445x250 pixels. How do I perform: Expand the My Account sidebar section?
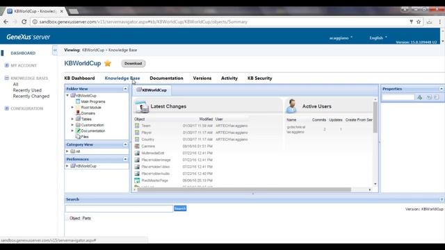click(7, 65)
